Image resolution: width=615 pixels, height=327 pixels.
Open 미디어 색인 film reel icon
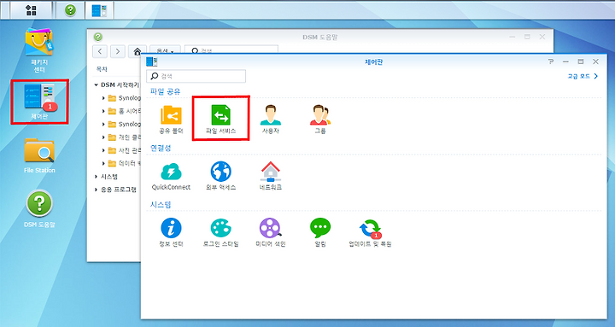(271, 232)
